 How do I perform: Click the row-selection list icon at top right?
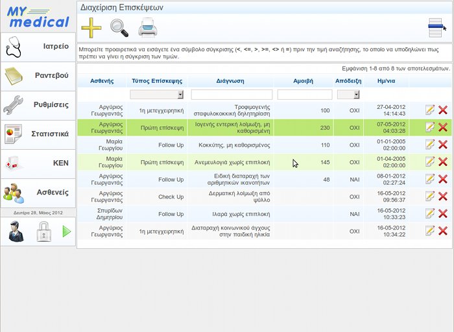(436, 28)
